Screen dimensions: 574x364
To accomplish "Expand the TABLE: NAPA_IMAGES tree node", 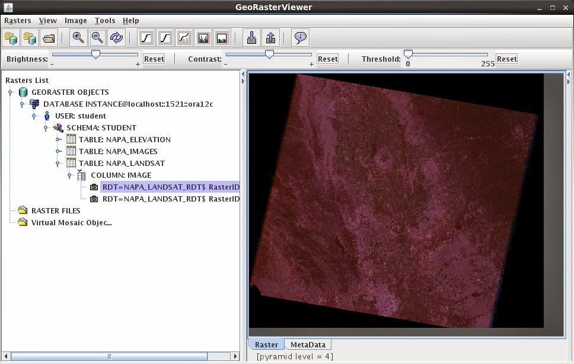I will click(58, 151).
